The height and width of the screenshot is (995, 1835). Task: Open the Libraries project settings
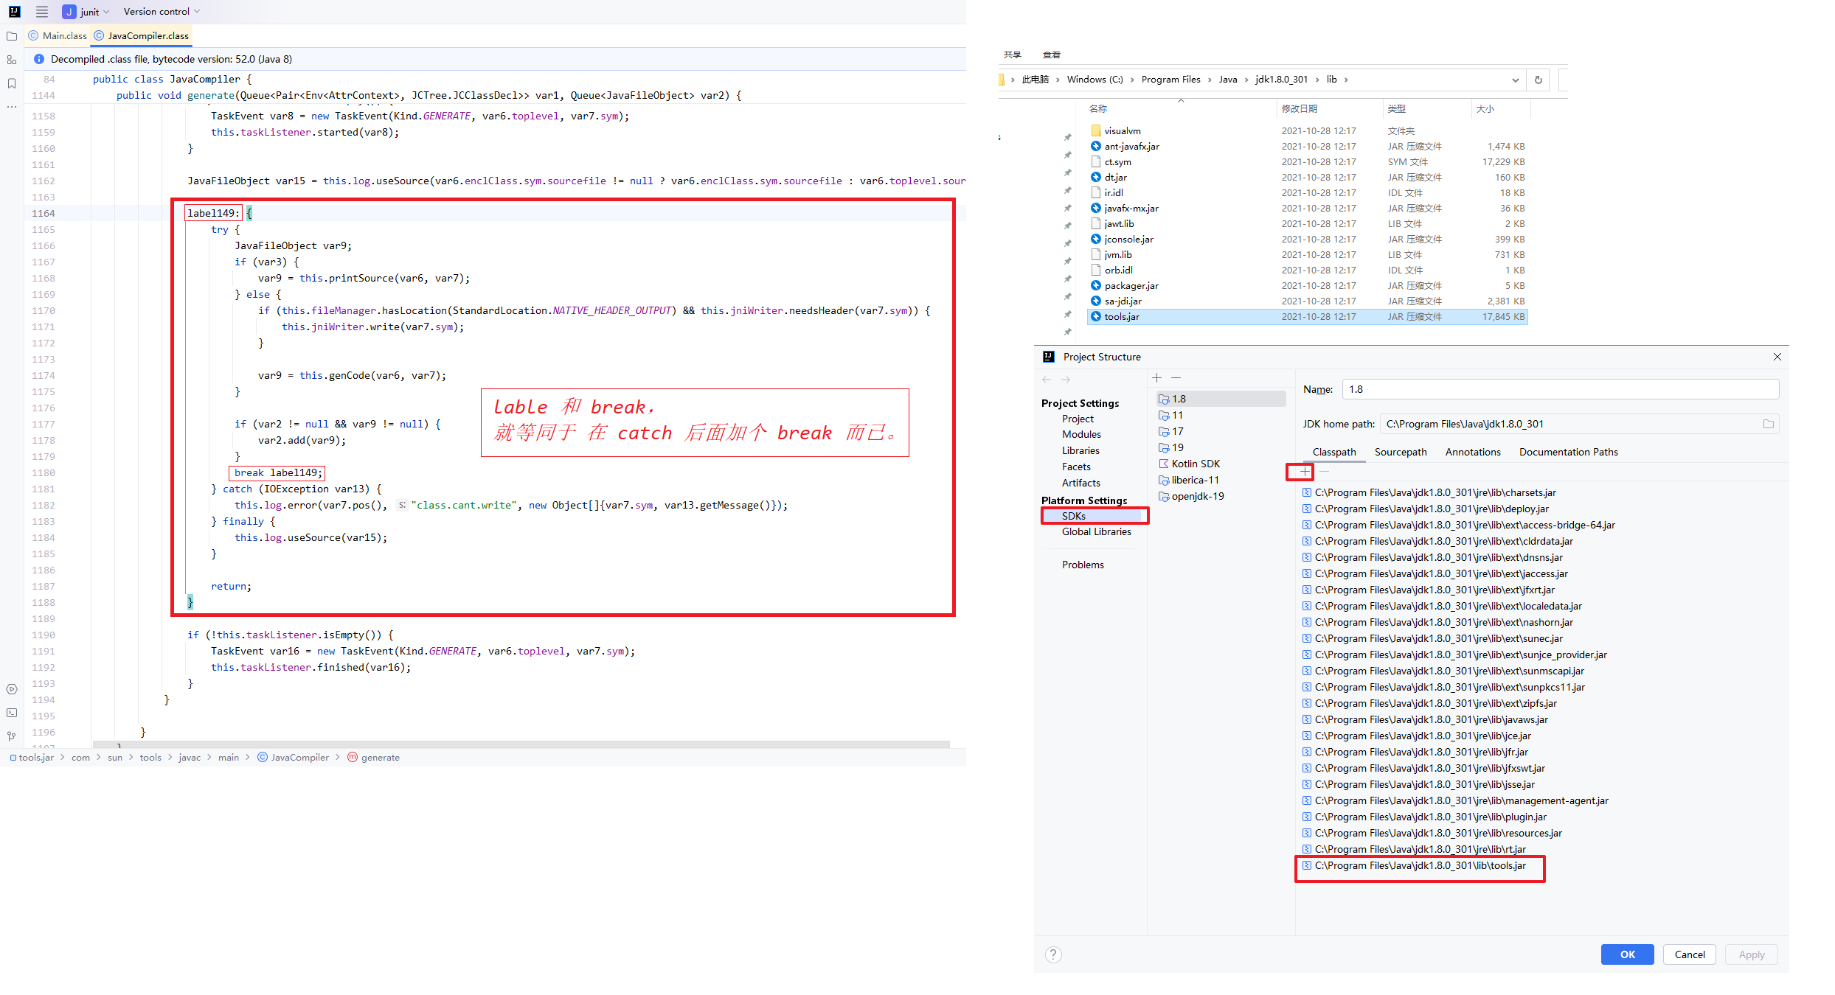tap(1080, 450)
